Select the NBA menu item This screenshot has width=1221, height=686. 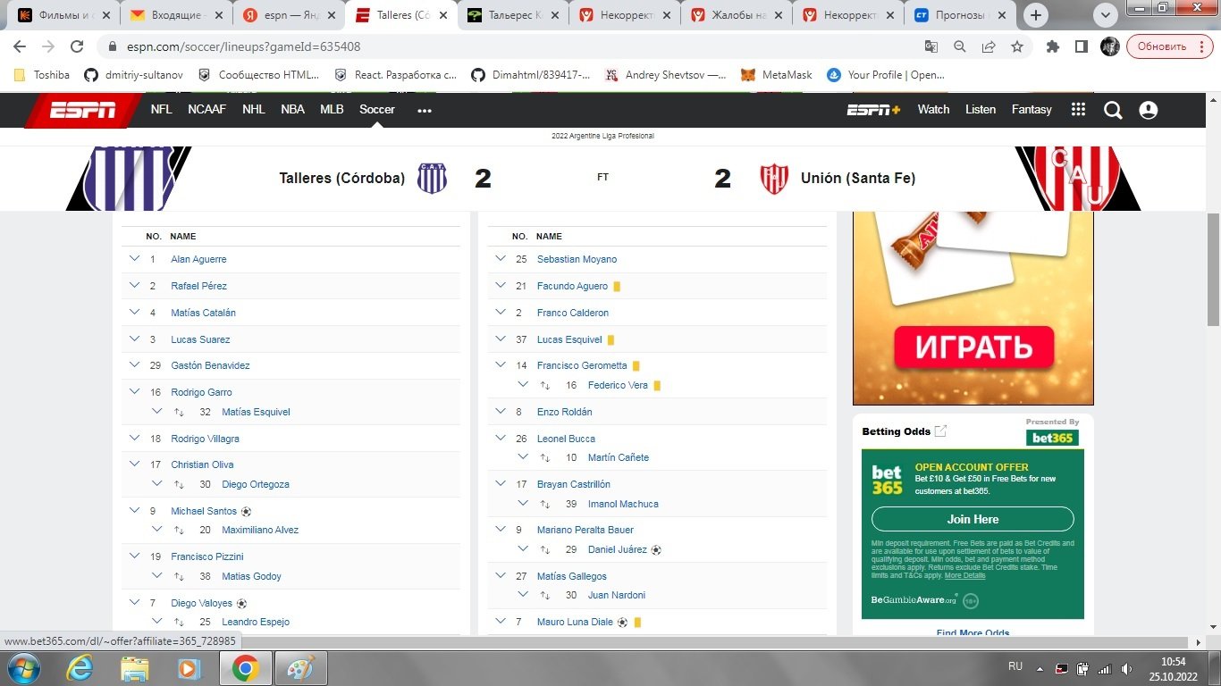[292, 110]
